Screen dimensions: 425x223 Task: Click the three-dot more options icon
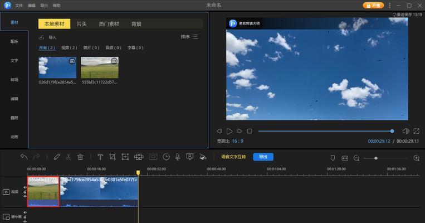click(389, 6)
